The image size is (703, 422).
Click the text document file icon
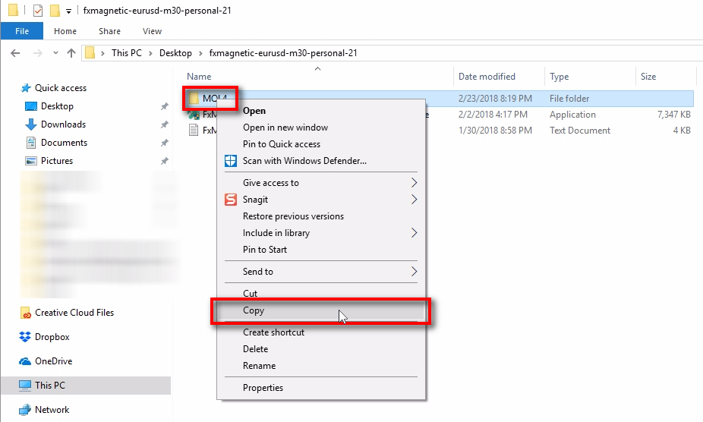[x=194, y=131]
